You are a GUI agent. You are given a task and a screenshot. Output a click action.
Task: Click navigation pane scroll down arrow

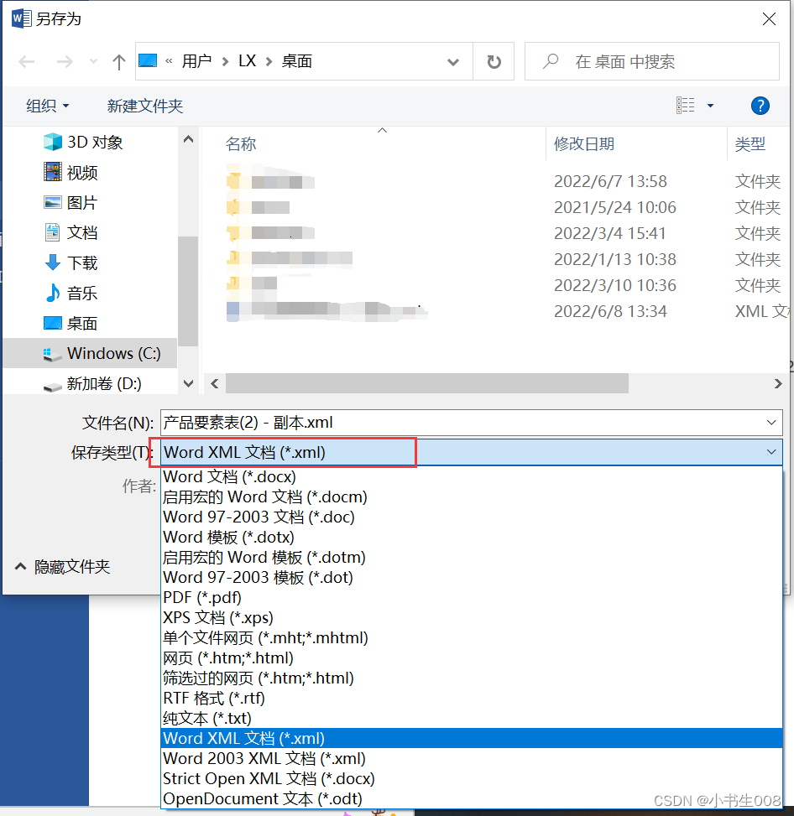189,383
